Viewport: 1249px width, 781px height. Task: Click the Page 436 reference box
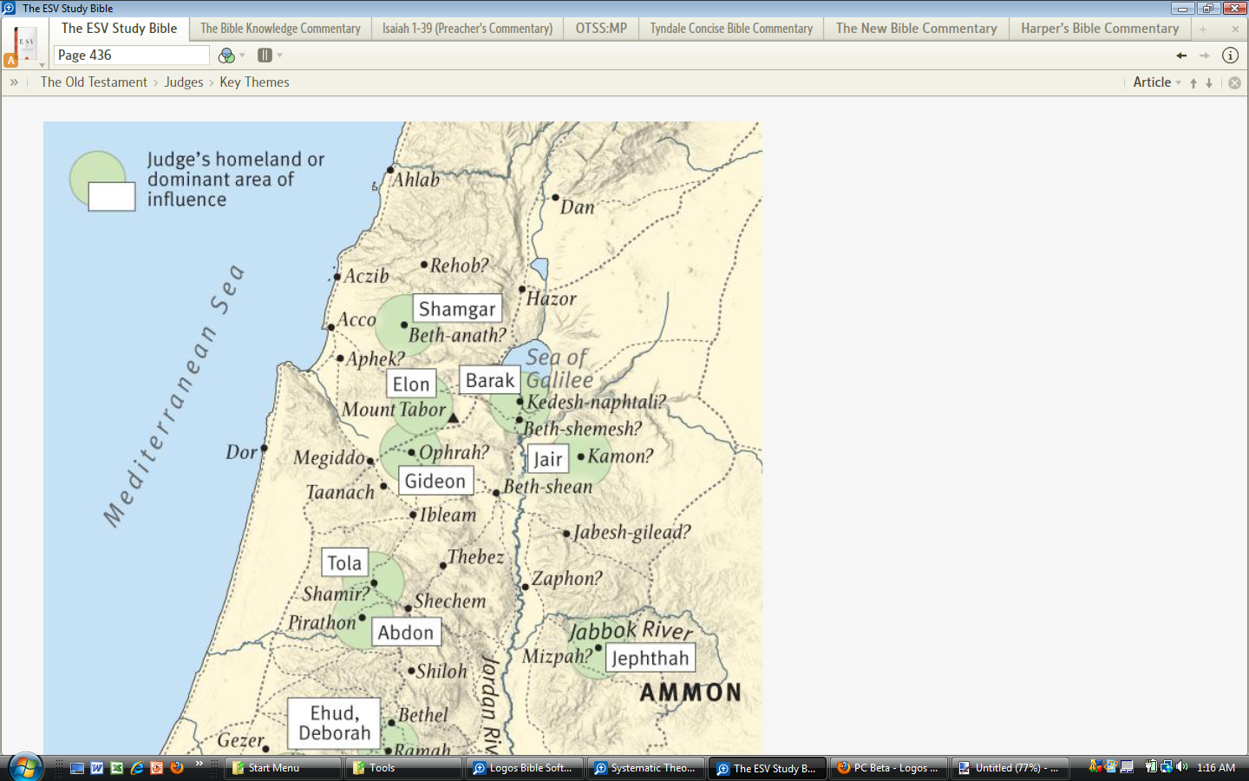132,55
